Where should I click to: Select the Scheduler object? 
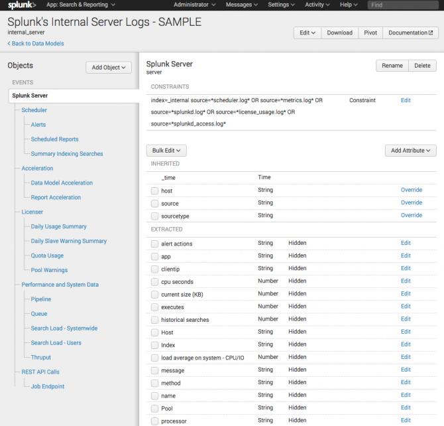click(x=34, y=110)
